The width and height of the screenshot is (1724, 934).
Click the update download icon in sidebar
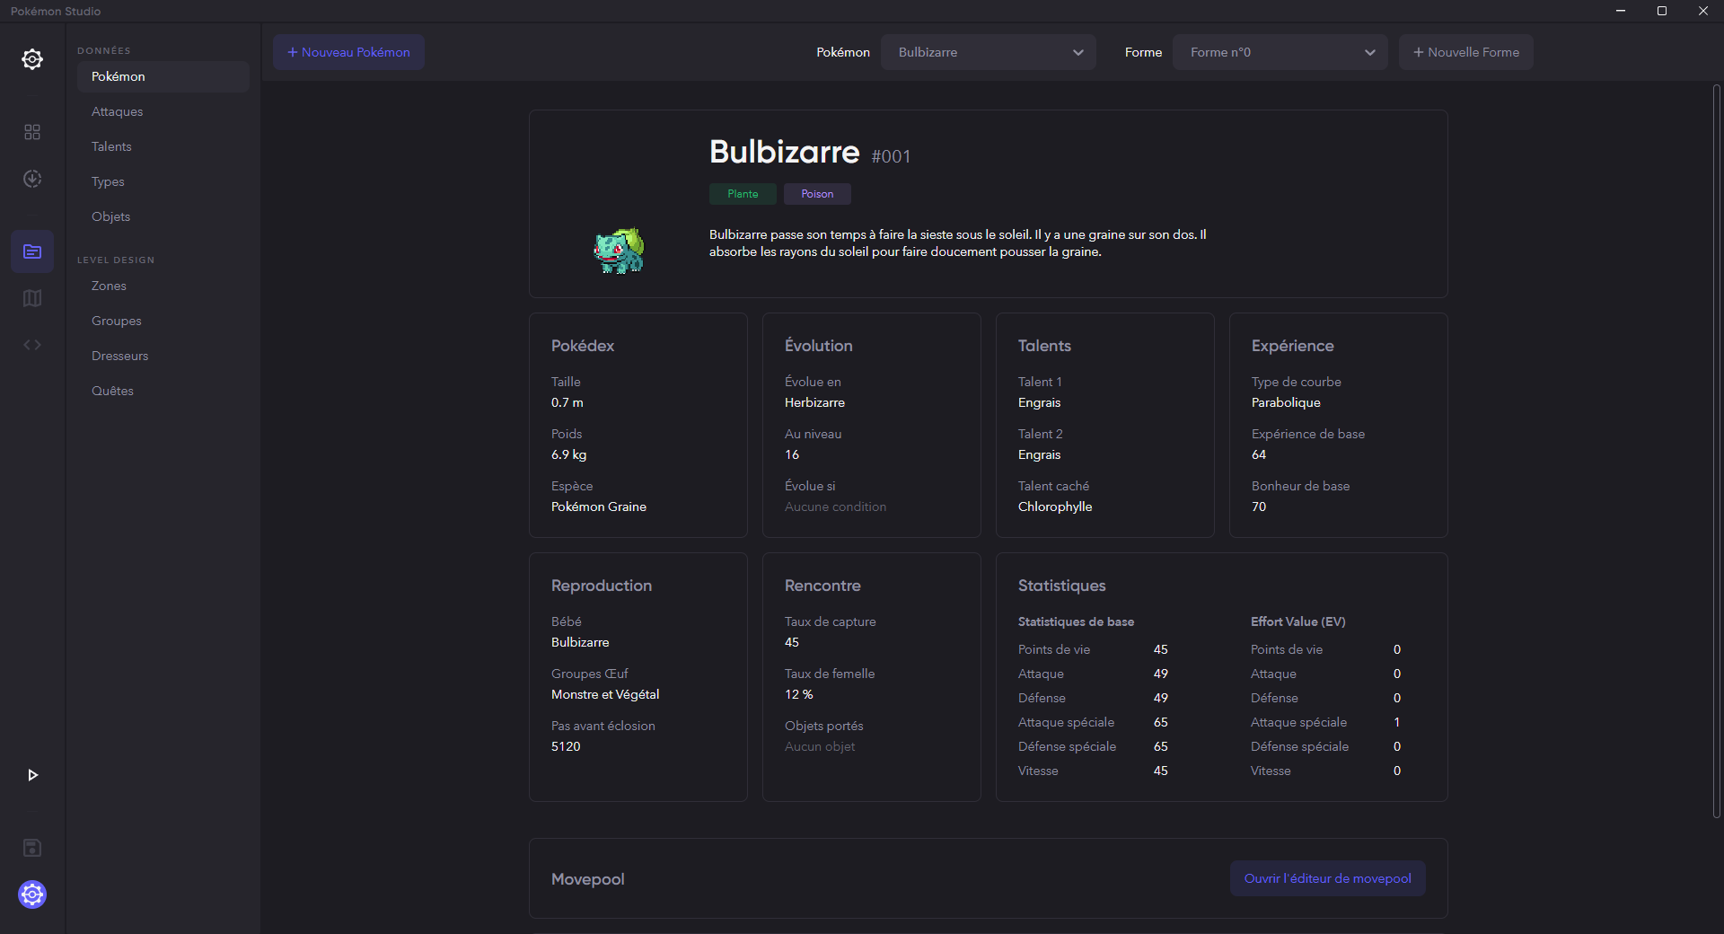coord(32,179)
